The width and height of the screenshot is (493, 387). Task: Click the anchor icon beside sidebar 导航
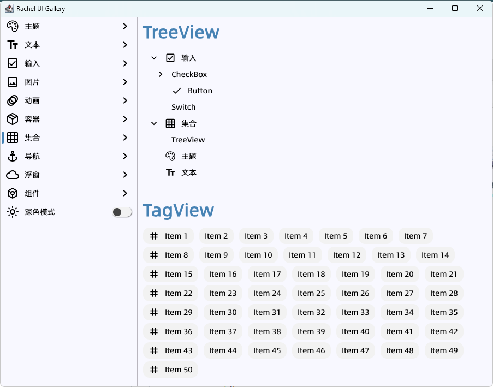(13, 156)
